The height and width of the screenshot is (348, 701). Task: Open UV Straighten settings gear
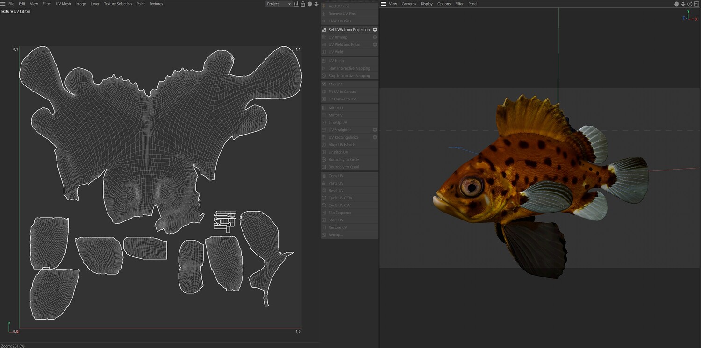click(x=375, y=130)
